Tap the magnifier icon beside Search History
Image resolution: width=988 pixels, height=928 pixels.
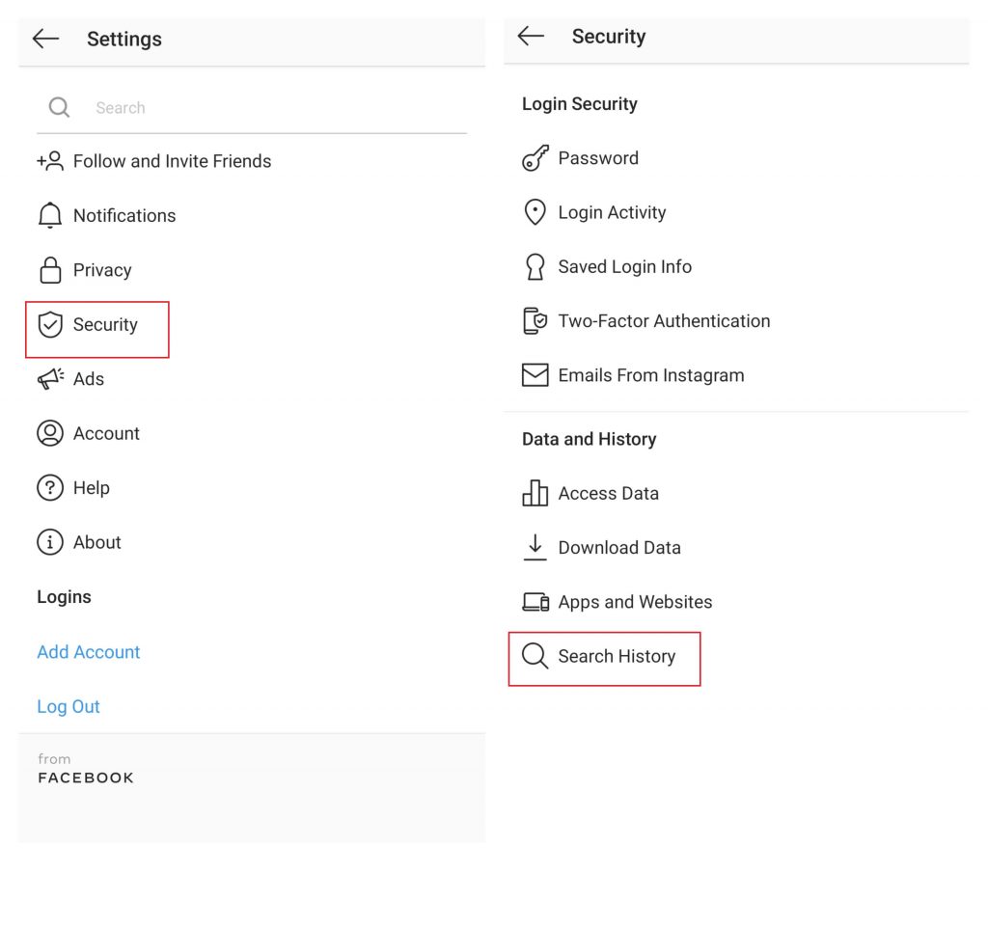535,656
